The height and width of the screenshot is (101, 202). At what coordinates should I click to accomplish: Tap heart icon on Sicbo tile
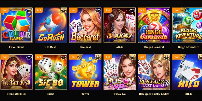[x=63, y=58]
